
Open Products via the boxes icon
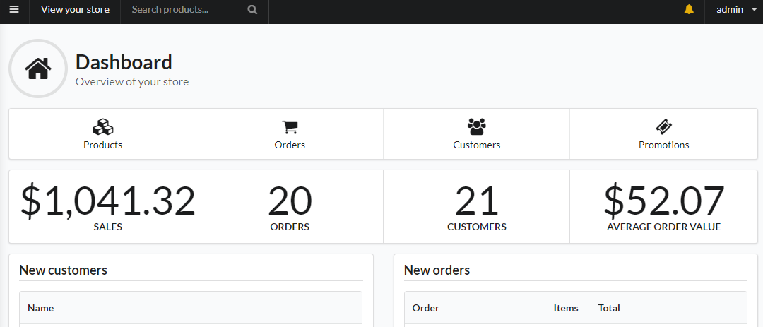[x=102, y=127]
